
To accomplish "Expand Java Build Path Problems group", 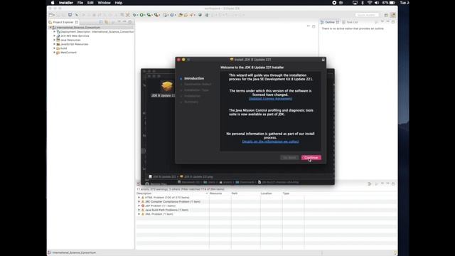I will click(139, 210).
